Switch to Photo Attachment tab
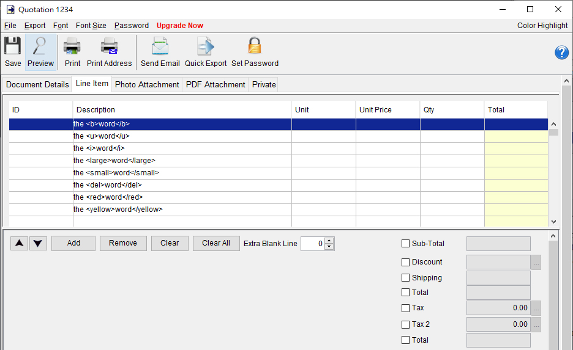 [x=147, y=84]
